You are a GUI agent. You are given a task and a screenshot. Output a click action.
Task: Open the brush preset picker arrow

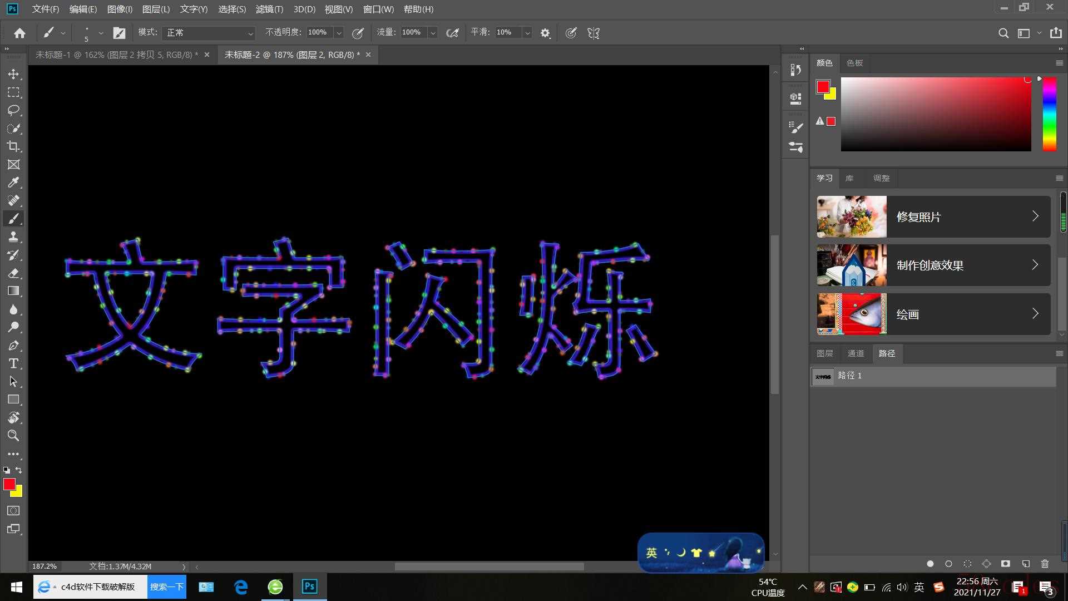pyautogui.click(x=101, y=33)
